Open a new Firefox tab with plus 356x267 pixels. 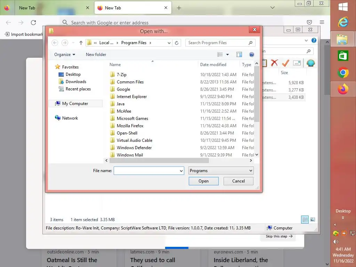click(179, 8)
